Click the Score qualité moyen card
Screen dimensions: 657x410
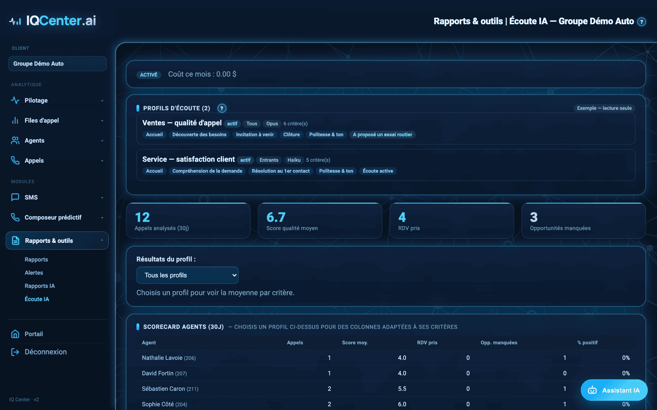click(x=320, y=221)
